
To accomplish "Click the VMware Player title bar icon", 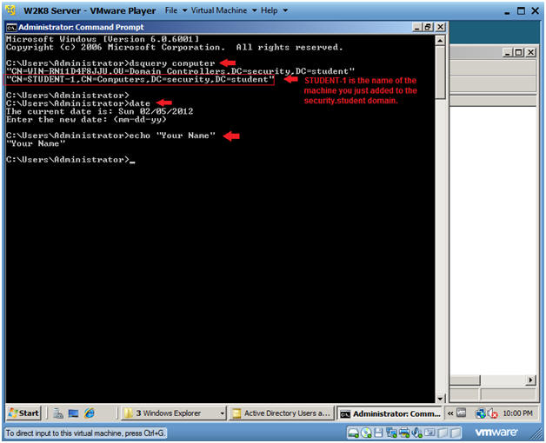I will [10, 10].
